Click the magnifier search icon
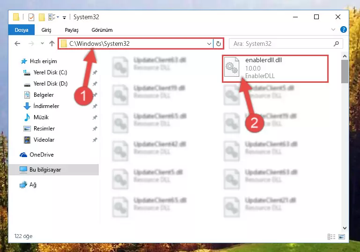 point(336,43)
